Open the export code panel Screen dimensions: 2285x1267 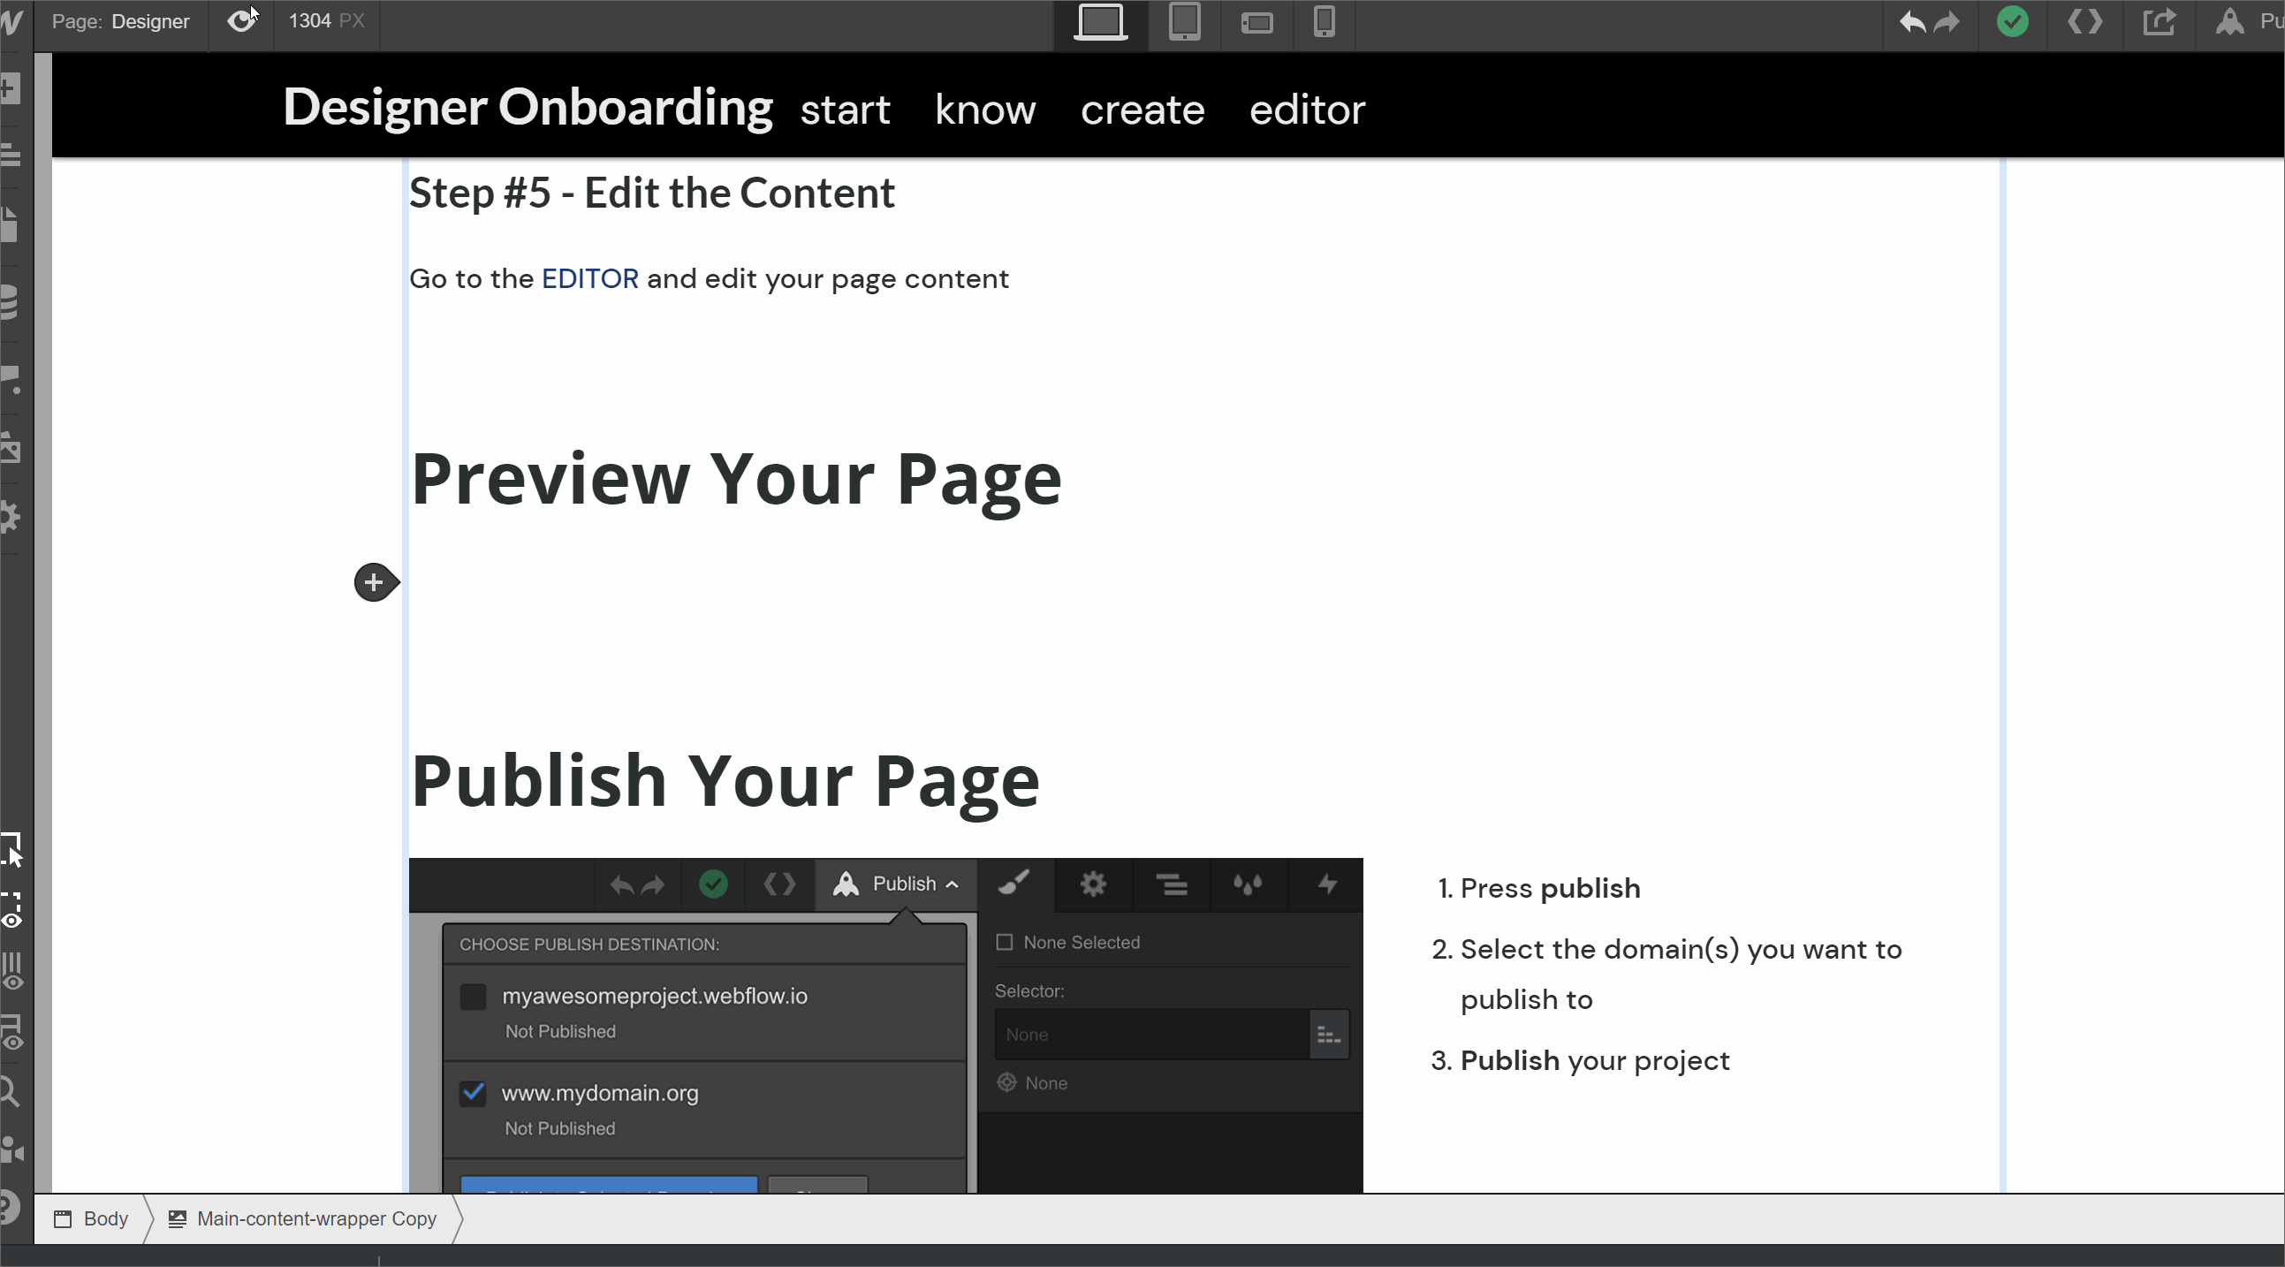[2084, 21]
